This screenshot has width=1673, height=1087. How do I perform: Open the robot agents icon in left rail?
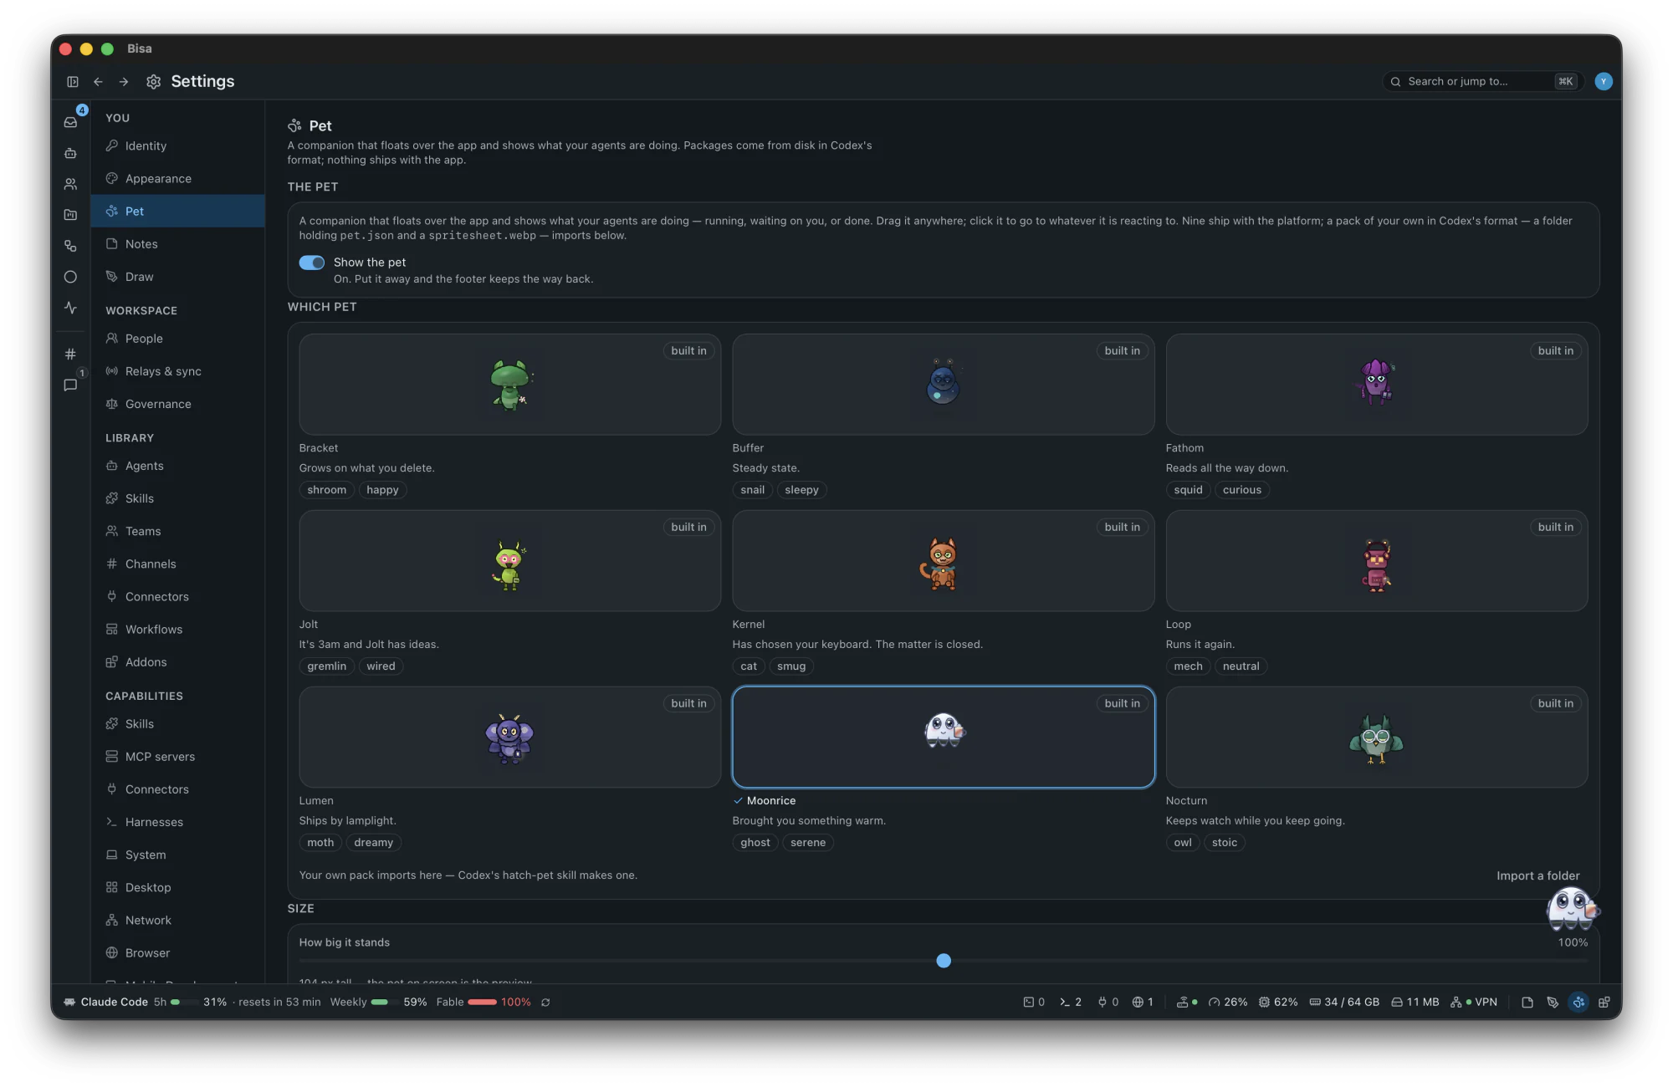pos(71,153)
